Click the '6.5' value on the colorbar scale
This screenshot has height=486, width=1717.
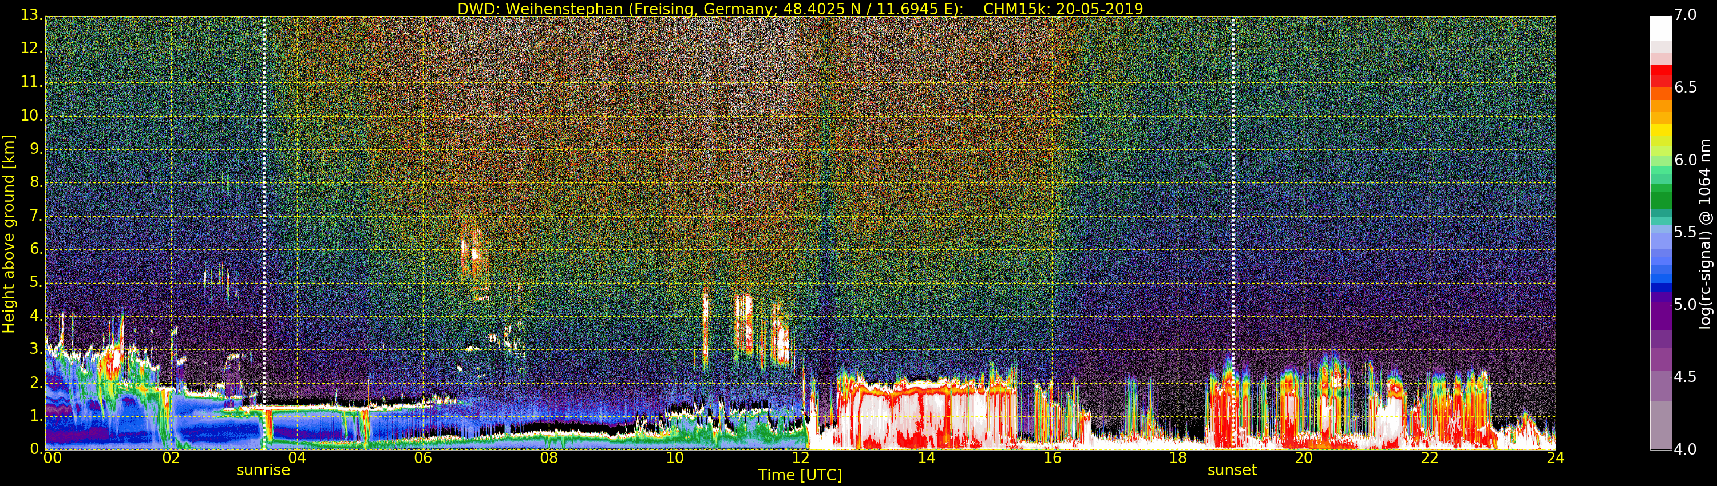click(x=1685, y=87)
